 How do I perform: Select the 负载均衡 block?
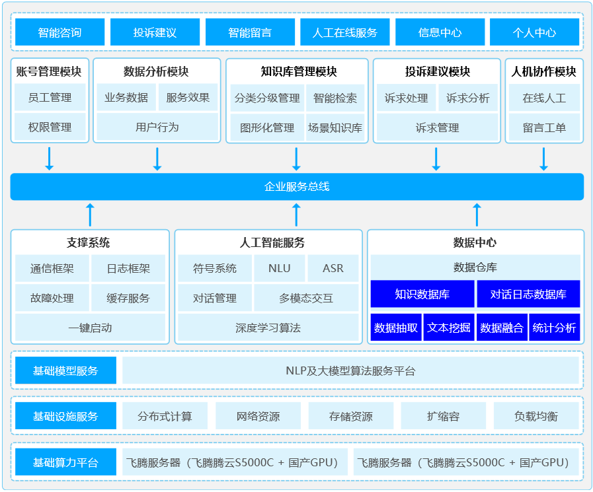pos(535,416)
